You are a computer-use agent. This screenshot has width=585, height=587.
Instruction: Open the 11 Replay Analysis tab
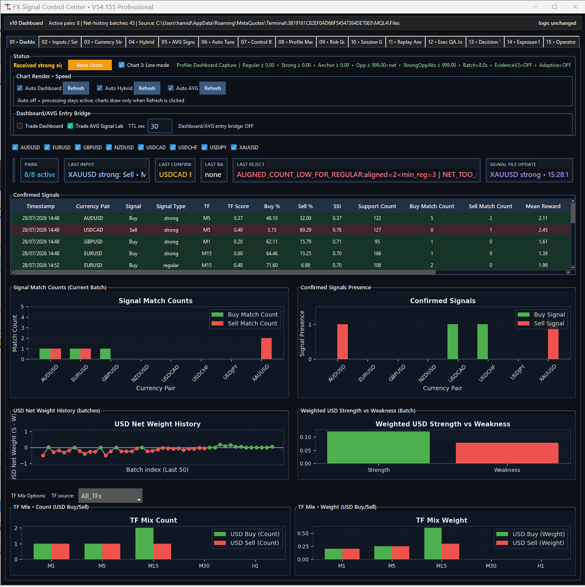coord(405,42)
